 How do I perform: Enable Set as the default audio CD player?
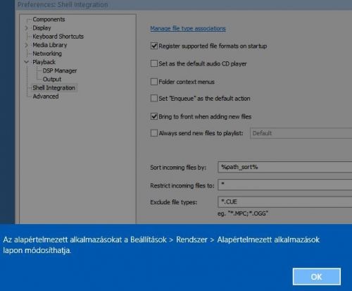tap(154, 63)
